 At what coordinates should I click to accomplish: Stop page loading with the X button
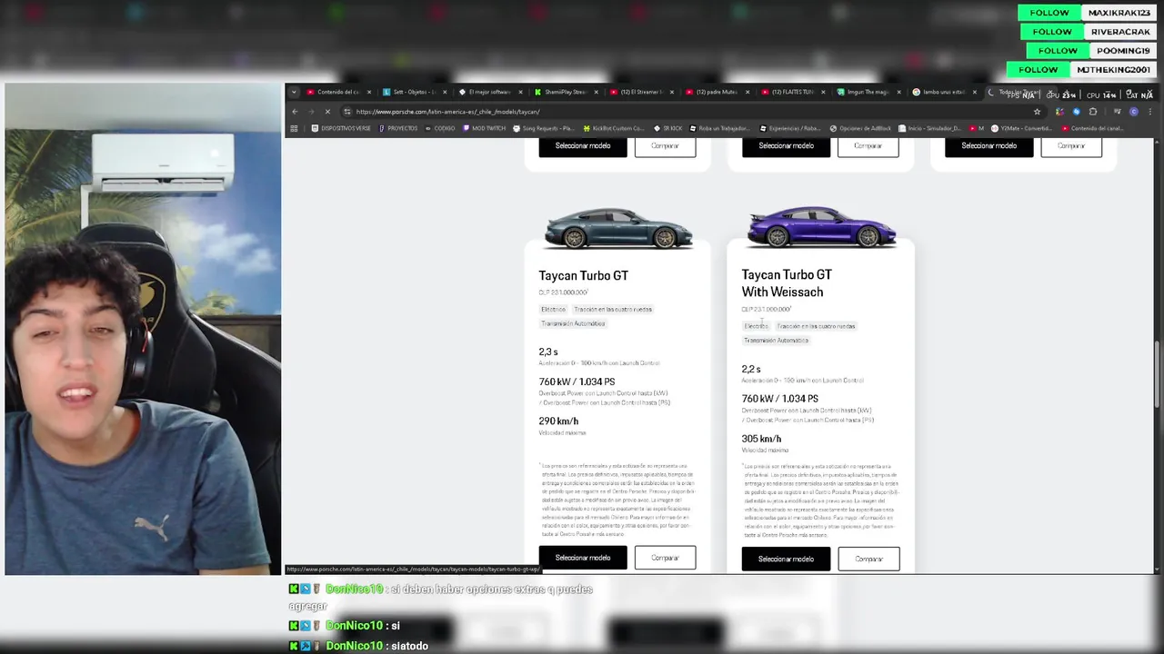pyautogui.click(x=327, y=112)
